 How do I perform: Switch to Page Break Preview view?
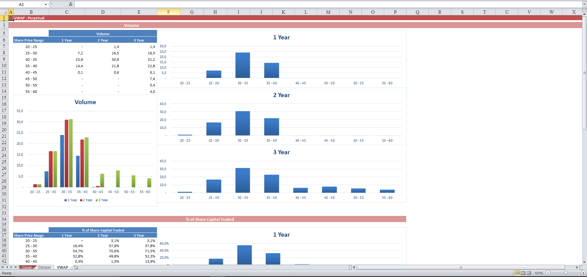click(529, 273)
